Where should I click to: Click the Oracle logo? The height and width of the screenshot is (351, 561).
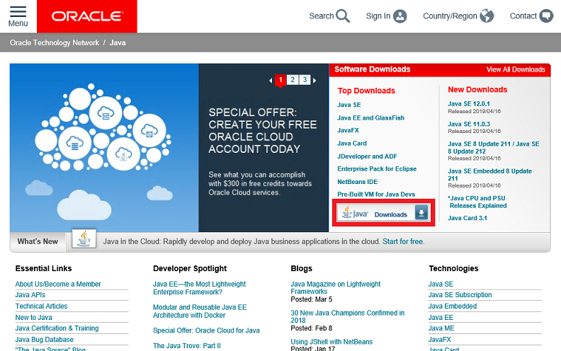pos(87,16)
